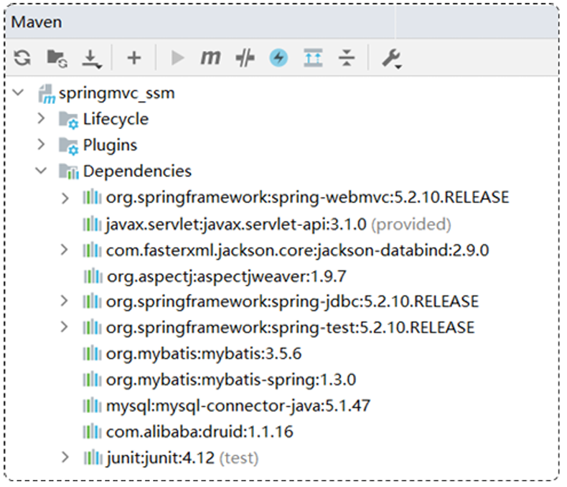Collapse the Dependencies node

[41, 170]
